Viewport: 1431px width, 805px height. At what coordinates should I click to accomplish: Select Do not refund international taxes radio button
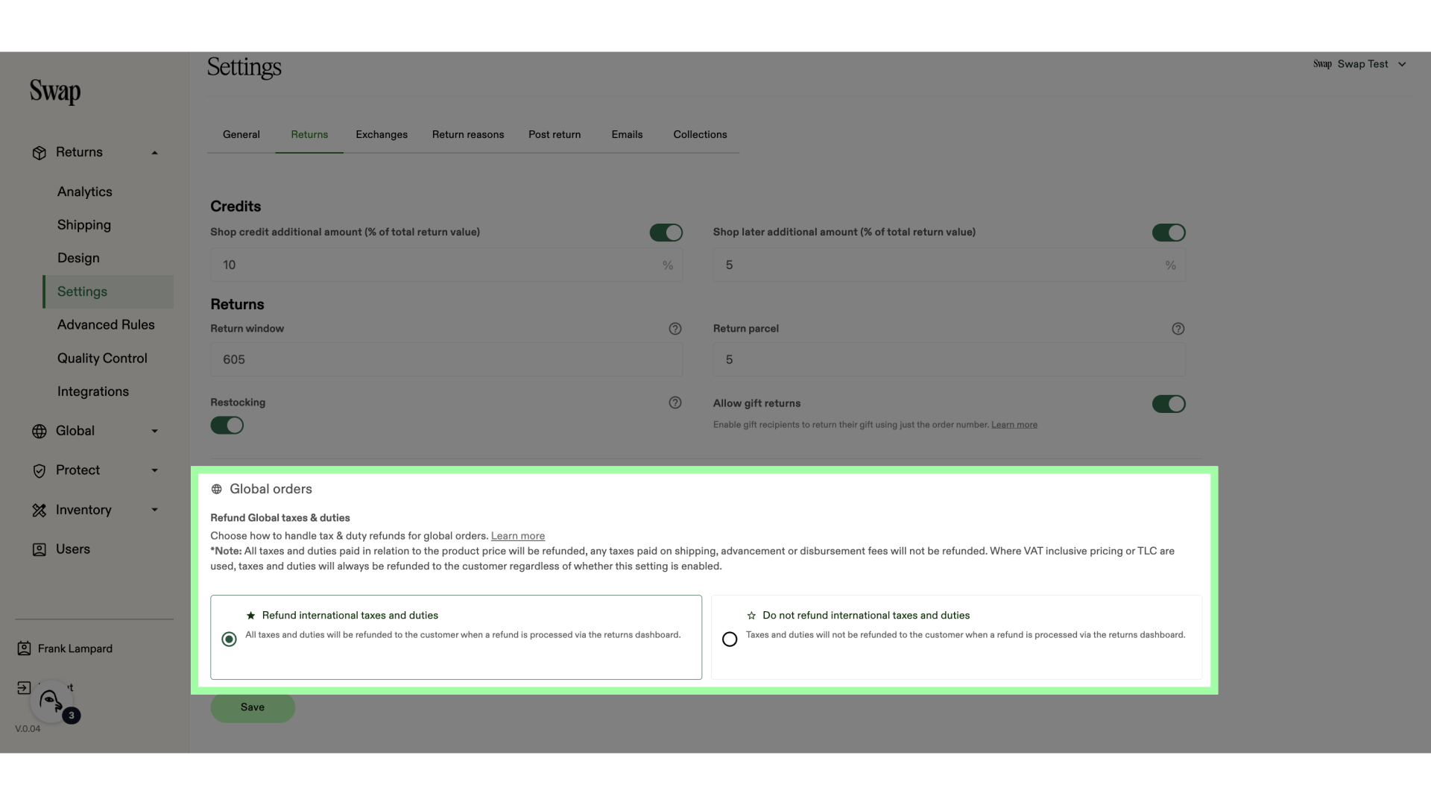(730, 640)
